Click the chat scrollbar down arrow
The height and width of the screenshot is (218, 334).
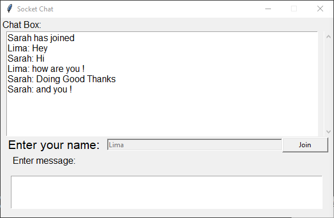[x=328, y=132]
